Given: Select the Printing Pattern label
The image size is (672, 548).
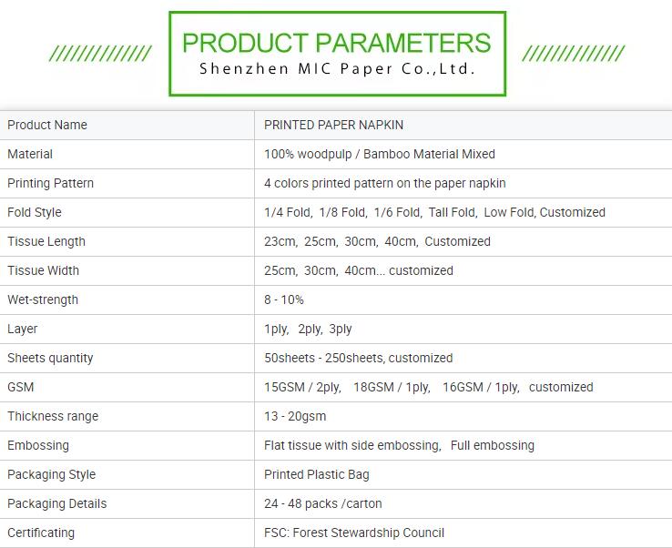Looking at the screenshot, I should 51,183.
